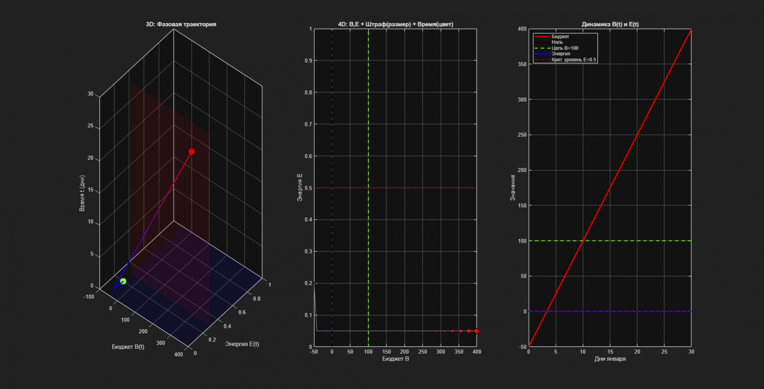Click the red budget line in dynamics plot
Viewport: 764px width, 389px height.
coord(610,188)
